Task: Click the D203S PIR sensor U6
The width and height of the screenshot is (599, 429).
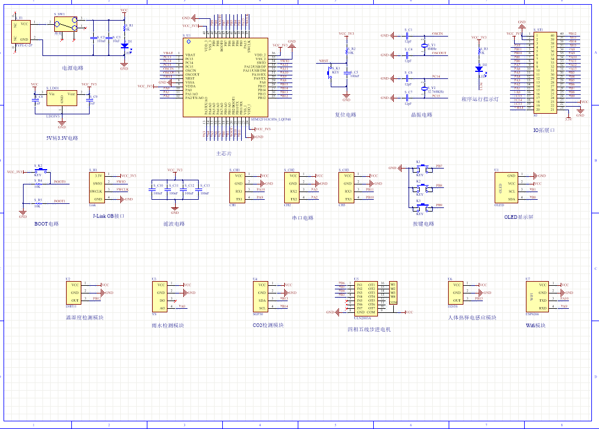Action: coord(456,292)
